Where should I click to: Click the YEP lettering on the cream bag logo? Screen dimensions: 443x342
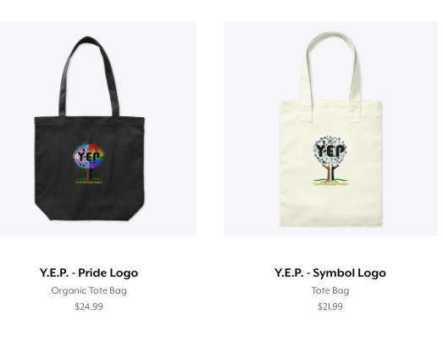pyautogui.click(x=330, y=151)
